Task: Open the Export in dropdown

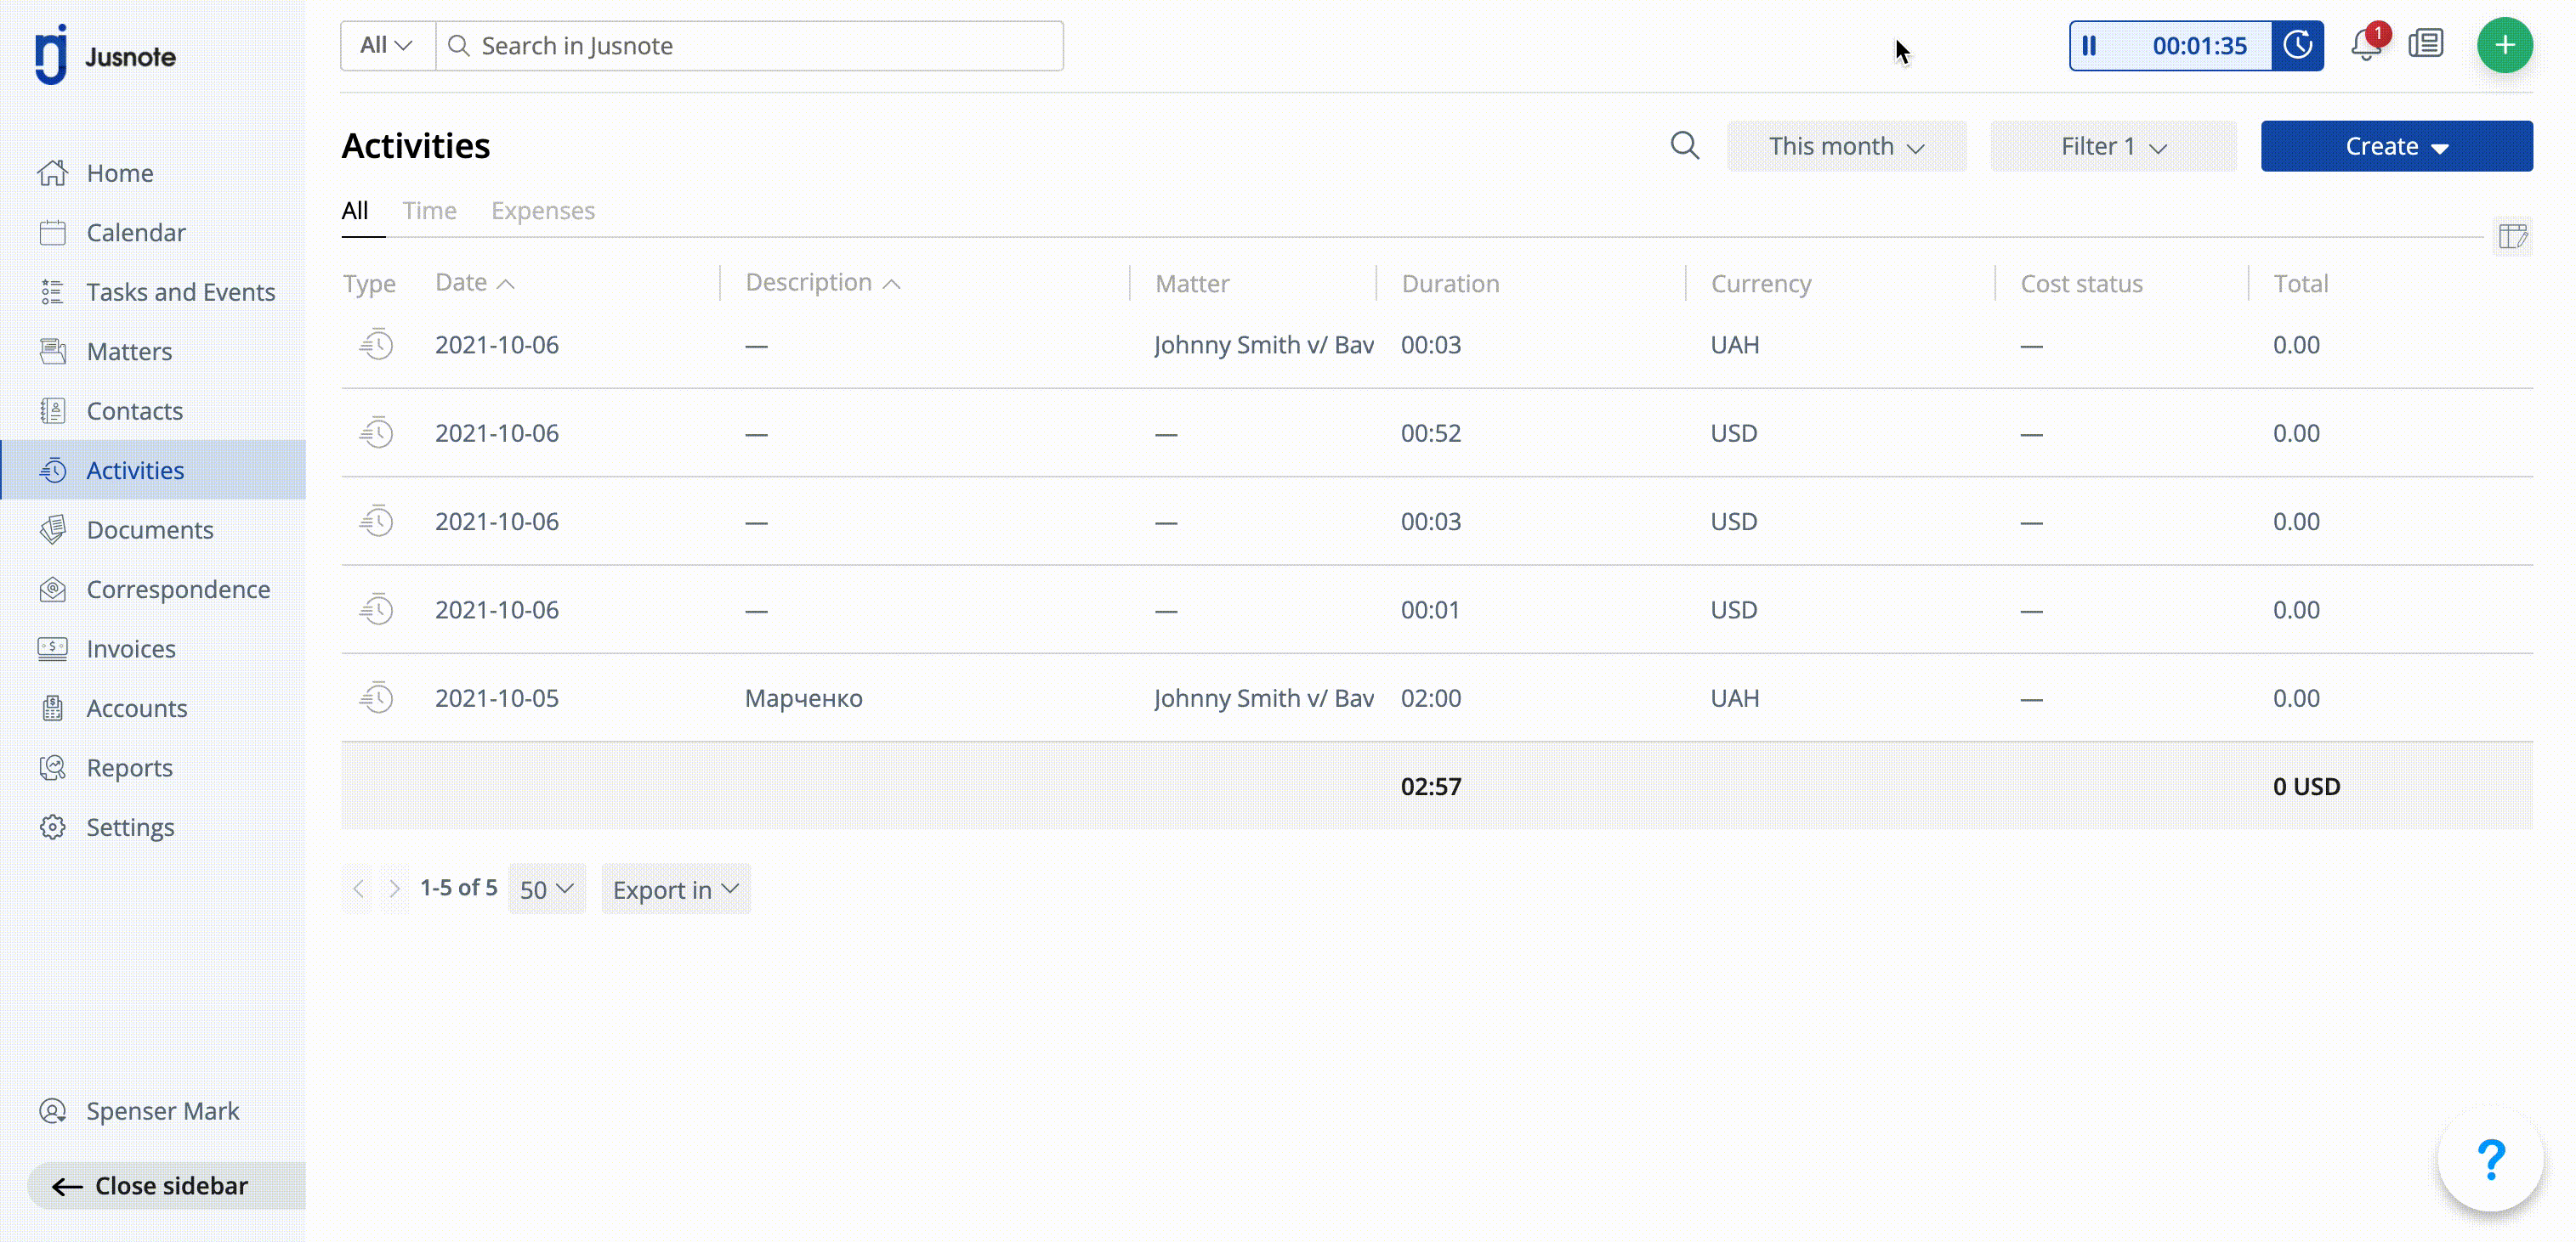Action: [x=676, y=889]
